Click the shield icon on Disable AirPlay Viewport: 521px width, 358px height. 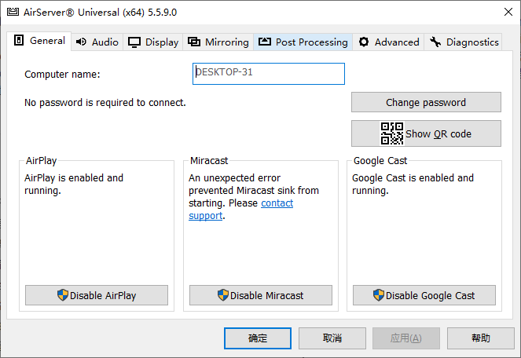click(x=63, y=295)
